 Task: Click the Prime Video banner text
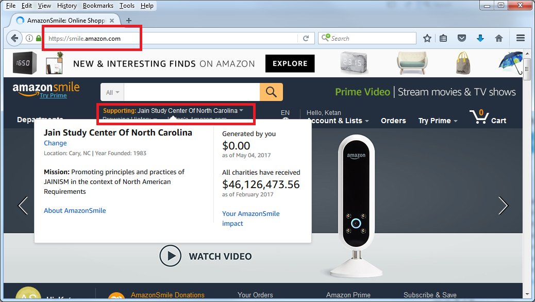point(362,92)
